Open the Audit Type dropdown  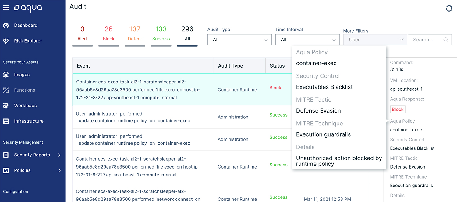(239, 40)
